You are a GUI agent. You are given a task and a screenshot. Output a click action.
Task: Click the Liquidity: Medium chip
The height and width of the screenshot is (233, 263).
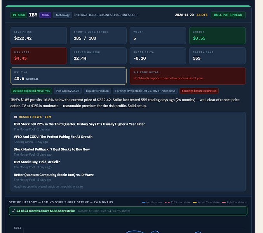tap(97, 91)
